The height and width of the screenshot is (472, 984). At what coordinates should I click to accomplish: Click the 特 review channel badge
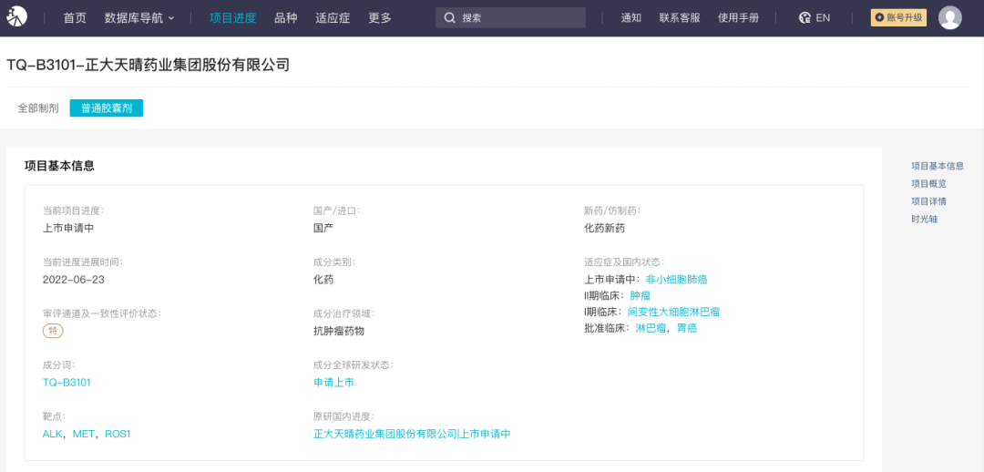(x=53, y=331)
